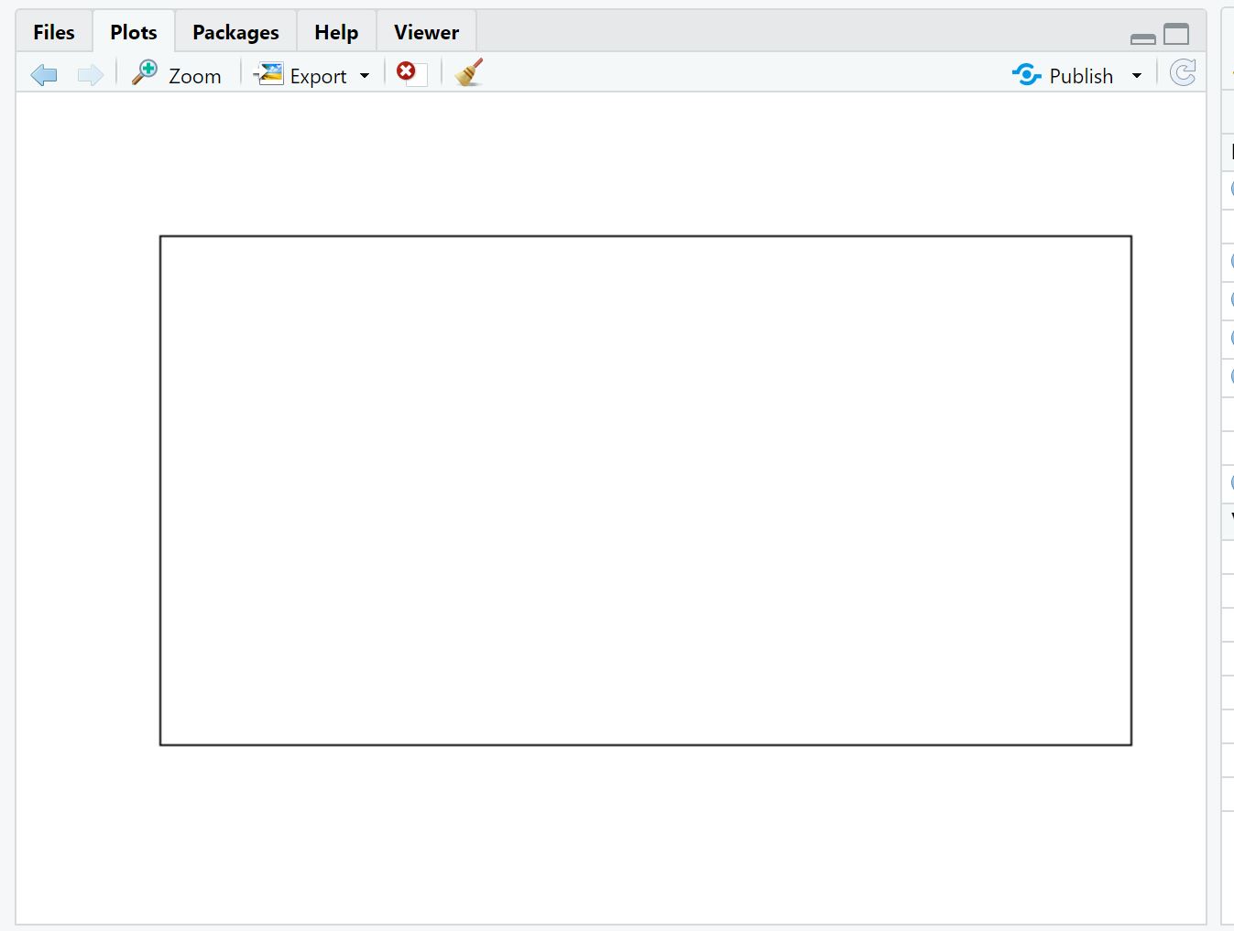The height and width of the screenshot is (931, 1234).
Task: Clear all plots using the broom icon
Action: tap(467, 72)
